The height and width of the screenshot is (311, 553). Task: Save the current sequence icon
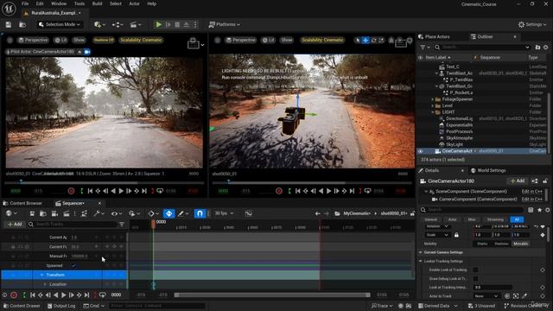coord(32,213)
